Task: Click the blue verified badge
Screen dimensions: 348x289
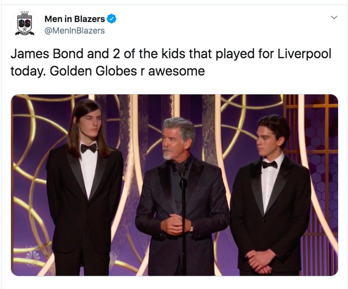Action: tap(112, 19)
